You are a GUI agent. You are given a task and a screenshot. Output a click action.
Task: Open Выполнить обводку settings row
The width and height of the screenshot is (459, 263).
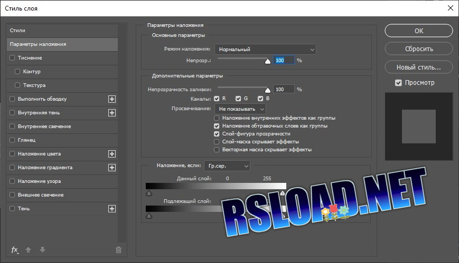point(62,99)
